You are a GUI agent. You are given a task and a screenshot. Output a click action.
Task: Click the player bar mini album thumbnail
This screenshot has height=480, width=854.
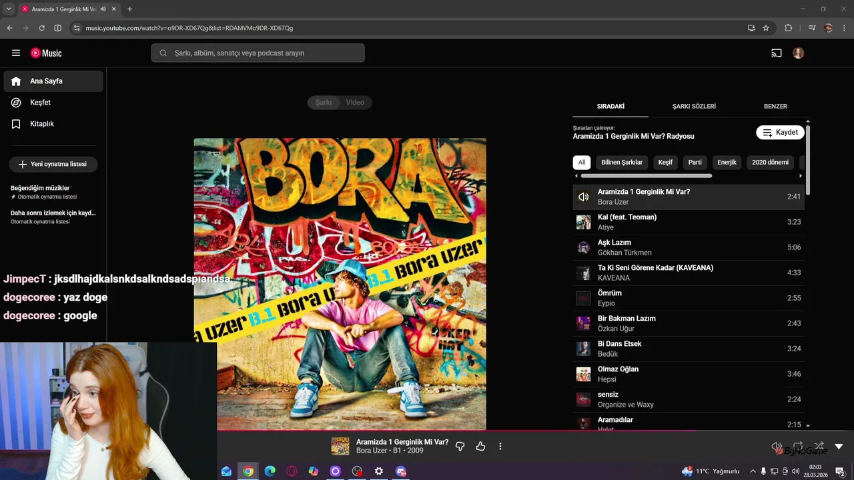(x=340, y=447)
